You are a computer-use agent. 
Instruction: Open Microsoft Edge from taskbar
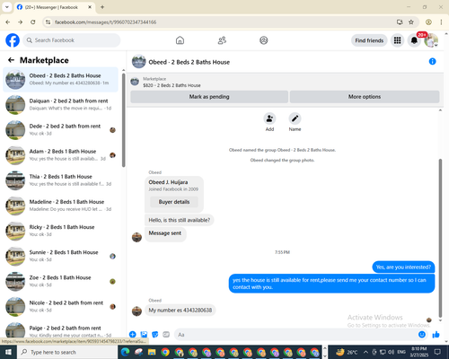[x=125, y=352]
